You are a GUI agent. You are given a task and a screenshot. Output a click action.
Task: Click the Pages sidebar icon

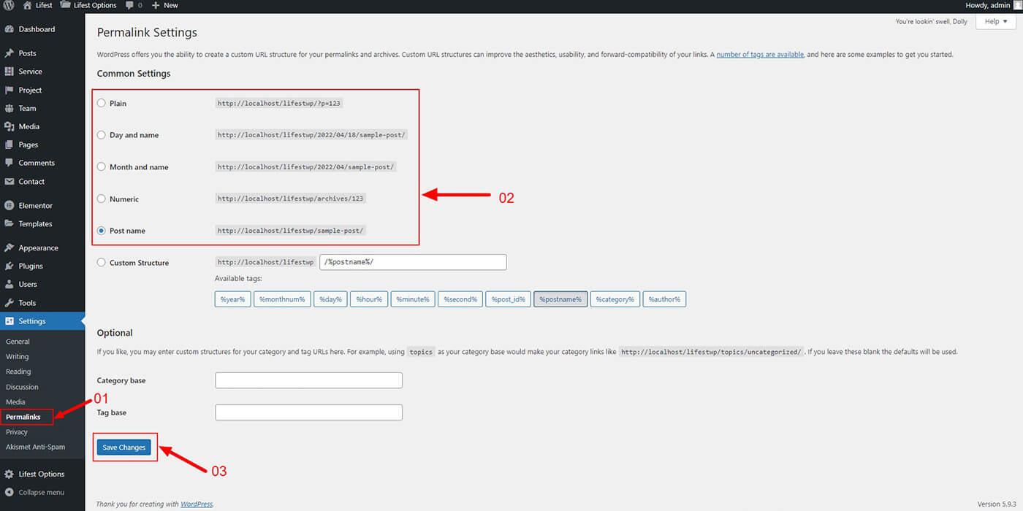click(x=9, y=145)
